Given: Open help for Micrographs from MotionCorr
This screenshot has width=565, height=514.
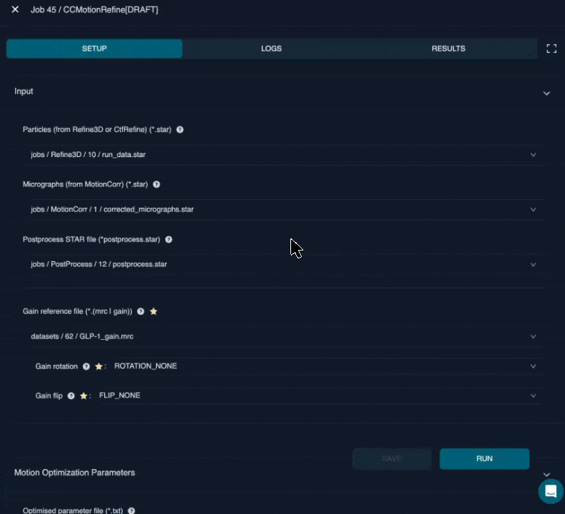Looking at the screenshot, I should click(156, 185).
